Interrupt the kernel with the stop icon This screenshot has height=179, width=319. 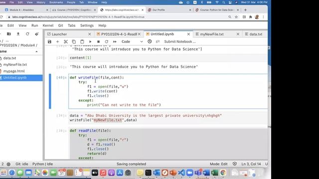pos(98,42)
